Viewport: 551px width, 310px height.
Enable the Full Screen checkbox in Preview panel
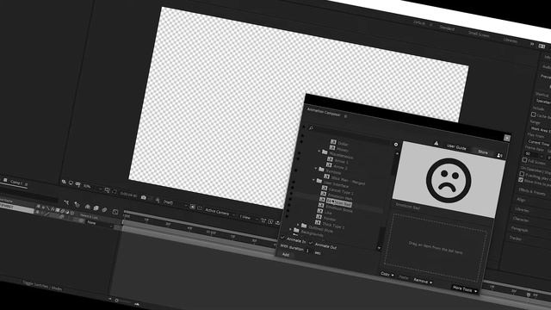[524, 160]
